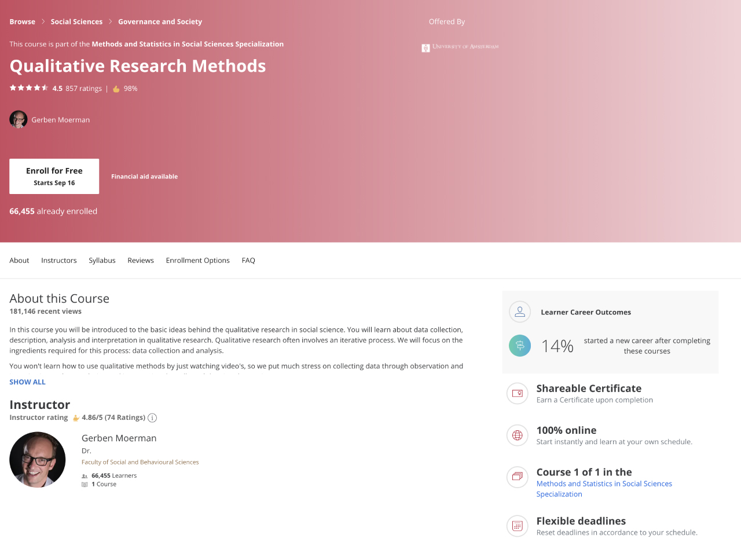The width and height of the screenshot is (741, 556).
Task: Click the Flexible deadlines heading
Action: (581, 521)
